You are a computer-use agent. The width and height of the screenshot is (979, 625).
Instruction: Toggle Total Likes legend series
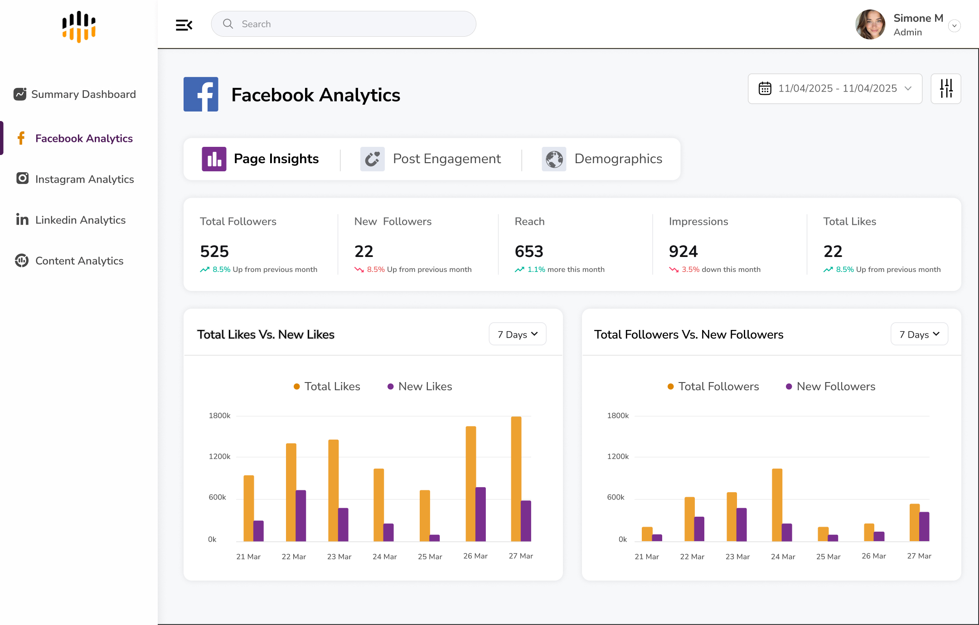(x=327, y=386)
